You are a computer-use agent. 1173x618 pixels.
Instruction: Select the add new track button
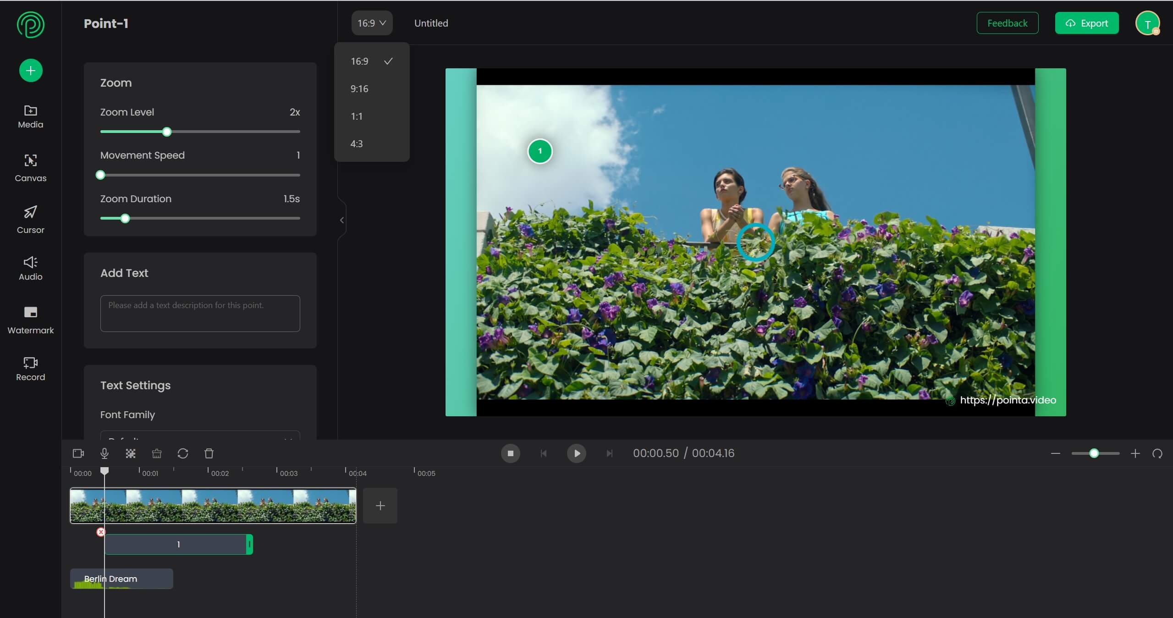(380, 505)
